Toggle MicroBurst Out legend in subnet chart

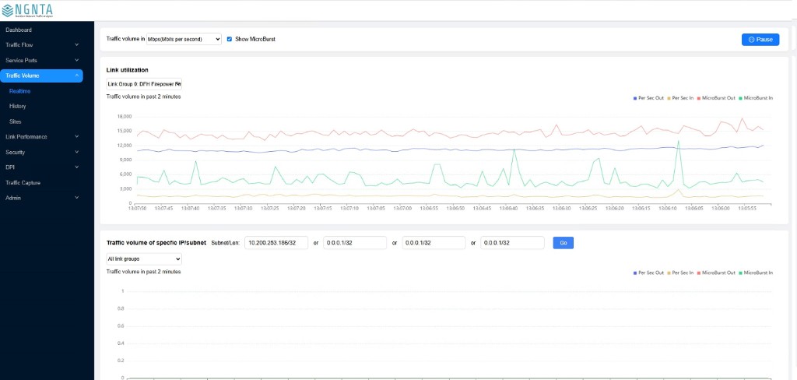coord(716,273)
